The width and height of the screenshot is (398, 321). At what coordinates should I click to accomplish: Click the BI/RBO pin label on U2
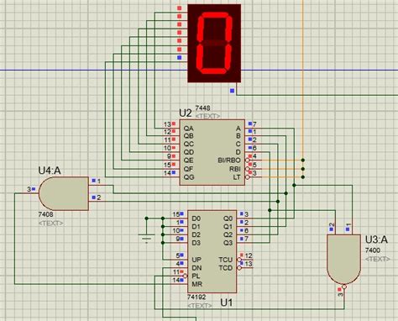229,160
